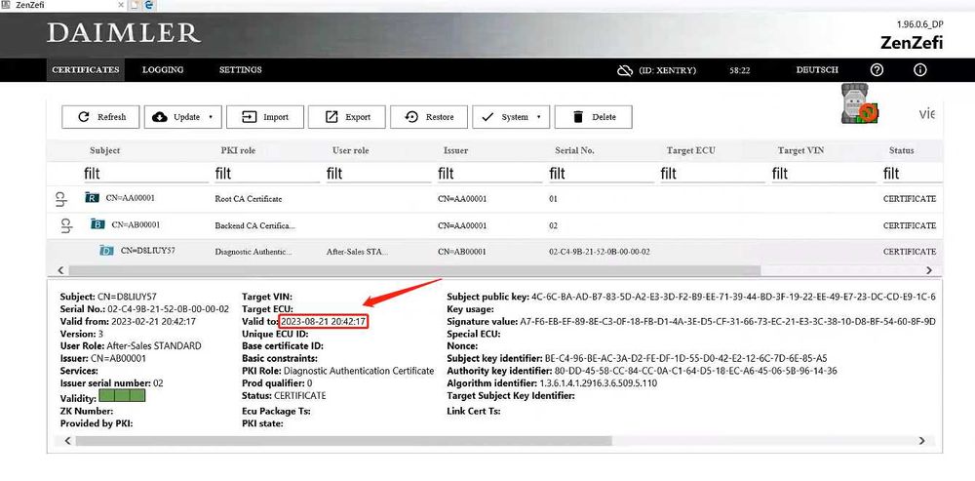Filter by Status column
Viewport: 975px width, 481px height.
[x=913, y=174]
